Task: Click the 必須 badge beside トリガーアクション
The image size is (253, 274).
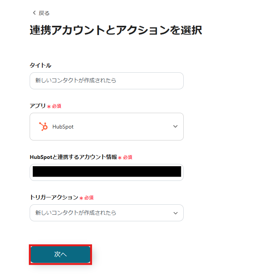Action: click(89, 197)
